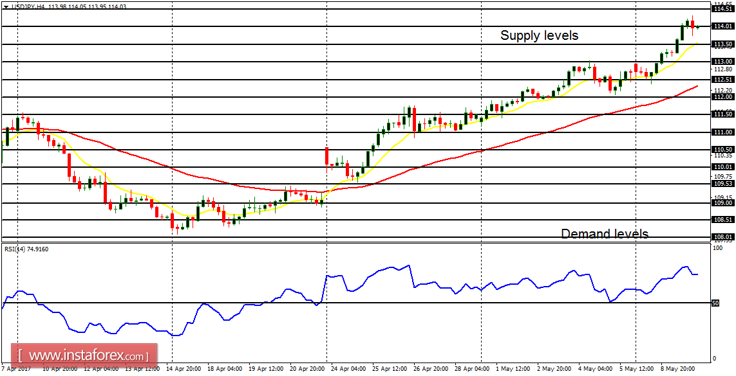Select the 'Supply levels' text label
The width and height of the screenshot is (736, 376).
click(x=540, y=35)
